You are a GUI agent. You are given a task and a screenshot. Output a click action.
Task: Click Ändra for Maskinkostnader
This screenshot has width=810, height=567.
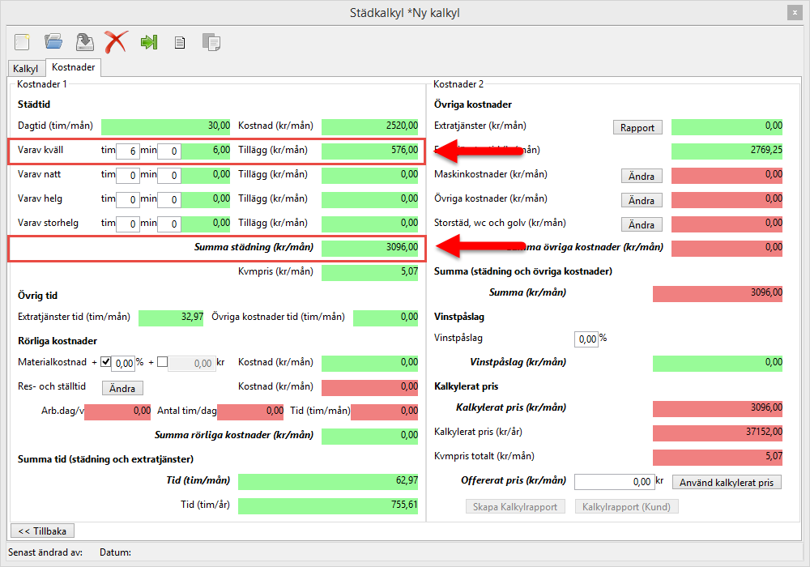(642, 176)
